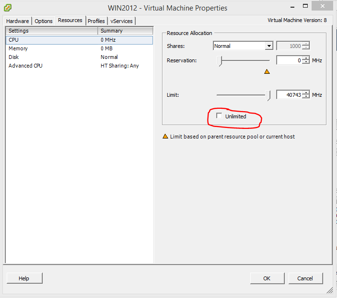The image size is (337, 299).
Task: Click the Limit slider handle
Action: click(x=268, y=95)
